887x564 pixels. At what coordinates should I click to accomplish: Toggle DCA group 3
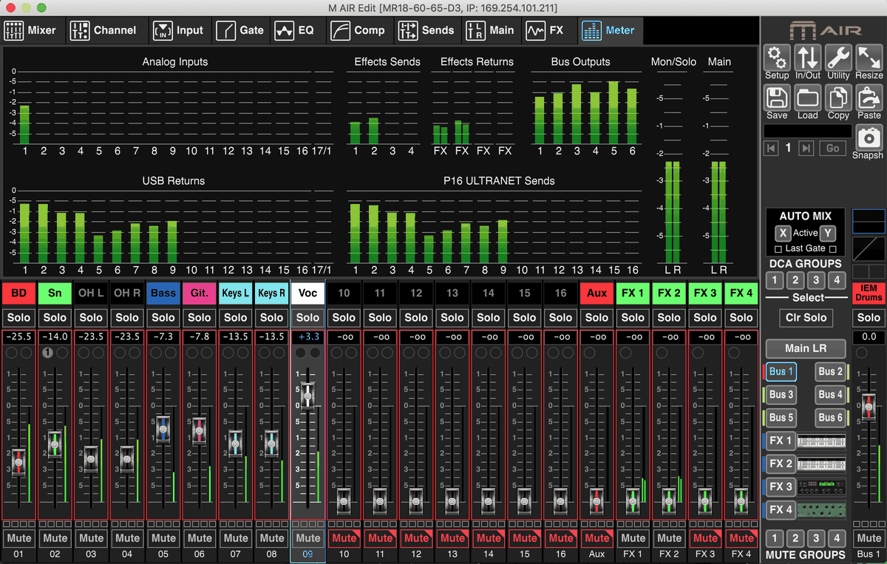tap(815, 280)
